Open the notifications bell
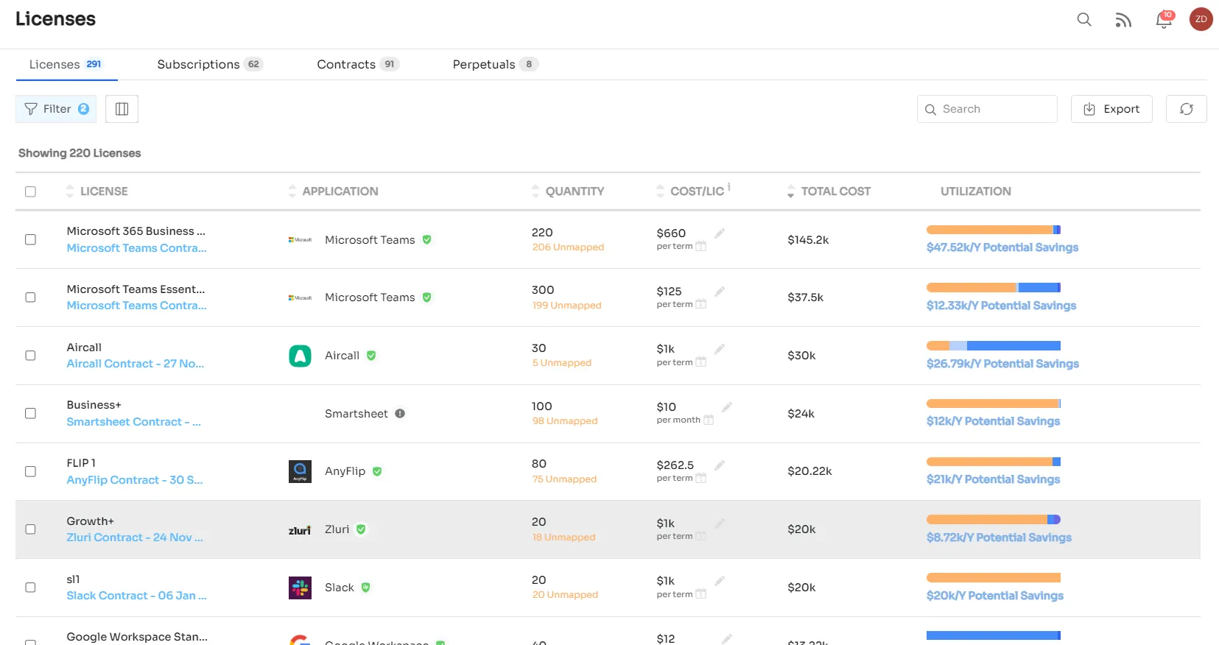This screenshot has width=1219, height=645. click(x=1164, y=20)
